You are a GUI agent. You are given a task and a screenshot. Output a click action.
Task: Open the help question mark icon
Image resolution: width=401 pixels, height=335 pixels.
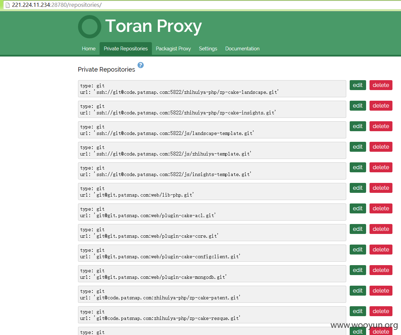tap(141, 65)
